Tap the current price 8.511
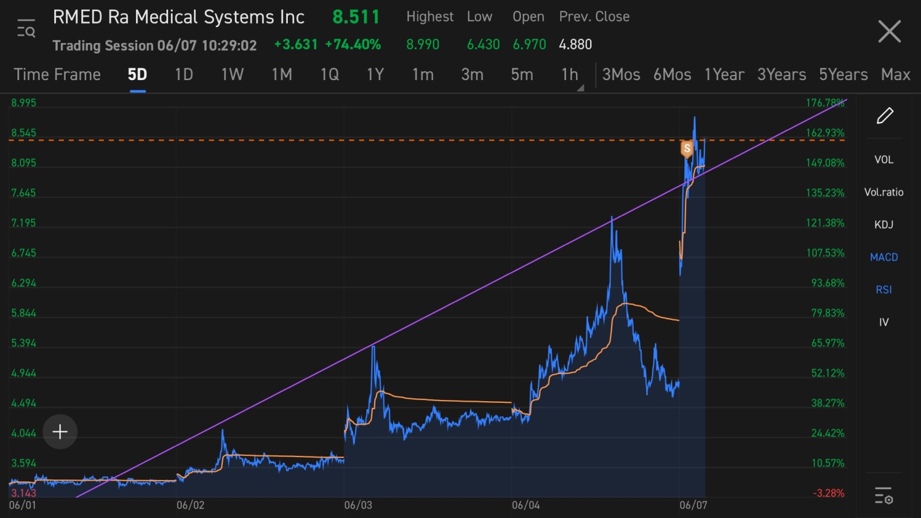This screenshot has width=921, height=518. click(356, 17)
